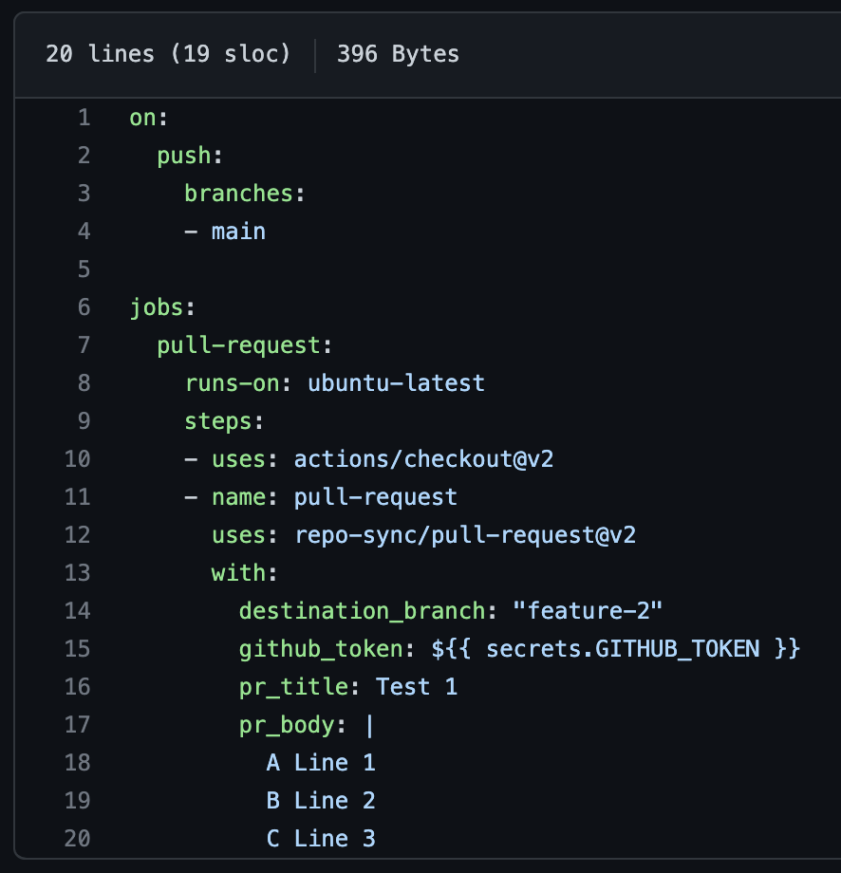Viewport: 841px width, 873px height.
Task: Click the pipe character after pr_body
Action: (x=370, y=725)
